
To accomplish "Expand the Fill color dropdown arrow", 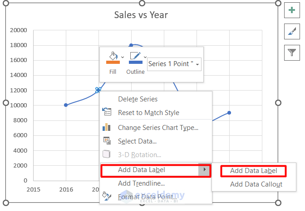I will click(123, 57).
